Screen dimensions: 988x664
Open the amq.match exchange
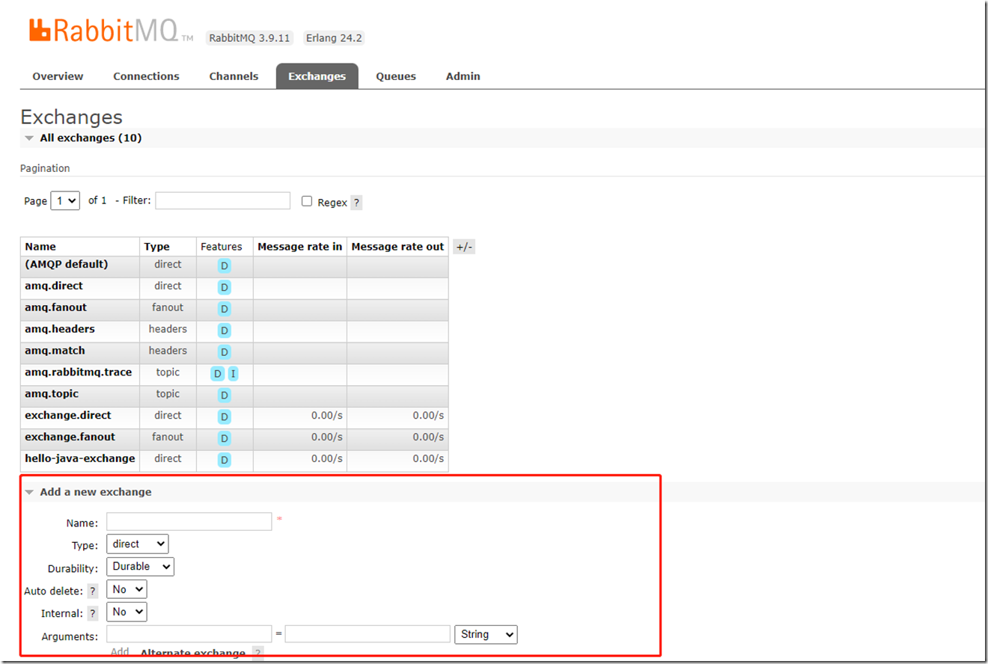click(55, 351)
